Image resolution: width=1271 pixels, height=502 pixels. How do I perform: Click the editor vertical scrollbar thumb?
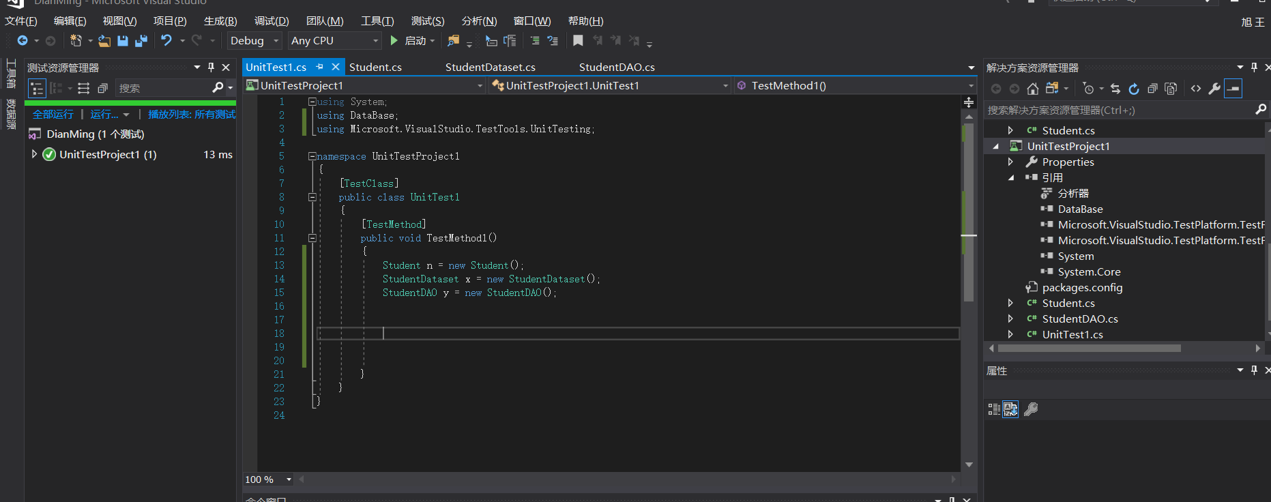pos(969,212)
